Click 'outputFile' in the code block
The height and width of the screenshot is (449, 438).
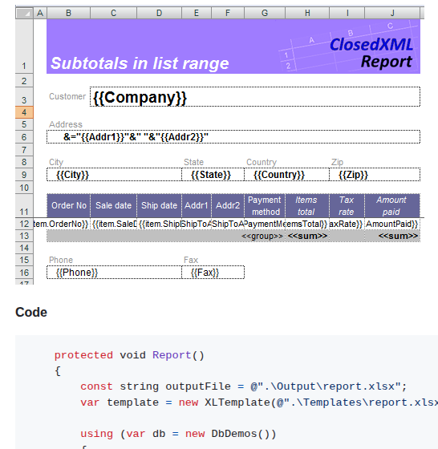pyautogui.click(x=198, y=386)
